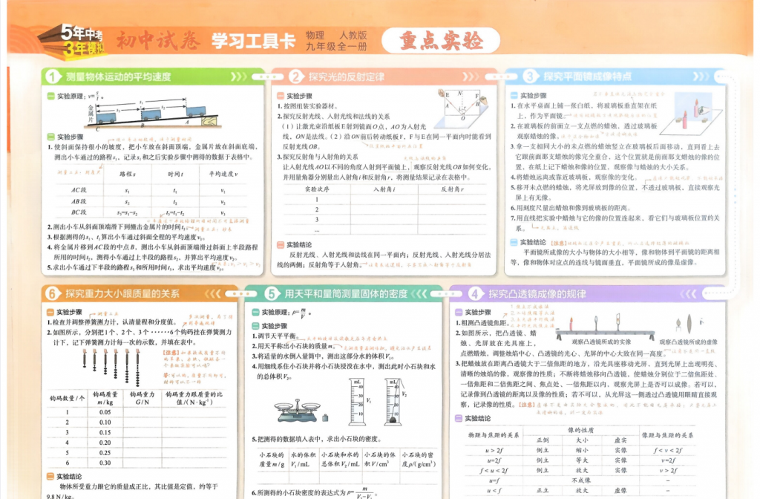This screenshot has height=499, width=760.
Task: Click the 钩码重力 G/N column header
Action: (142, 398)
